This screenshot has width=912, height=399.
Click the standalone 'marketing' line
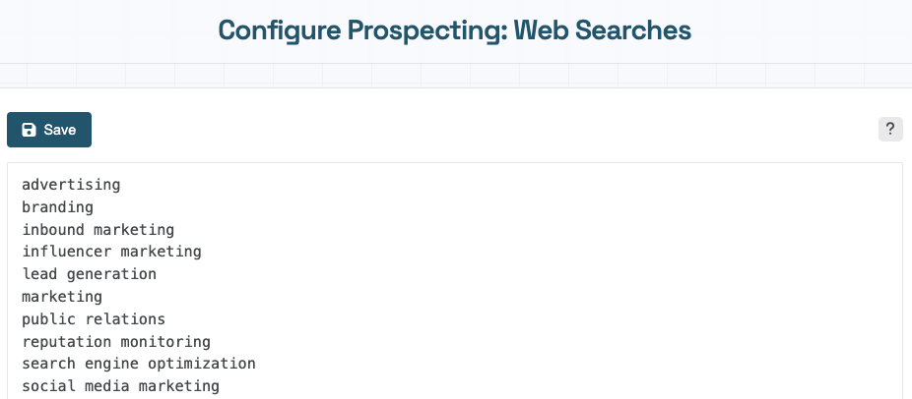[x=62, y=296]
